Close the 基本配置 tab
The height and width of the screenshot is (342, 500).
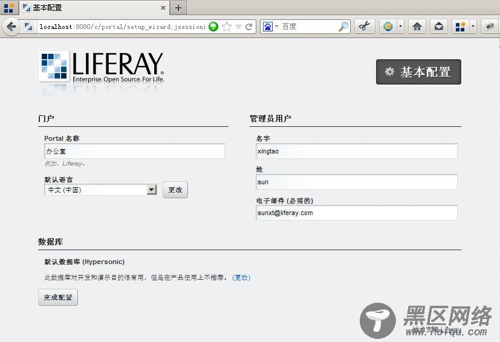point(163,8)
